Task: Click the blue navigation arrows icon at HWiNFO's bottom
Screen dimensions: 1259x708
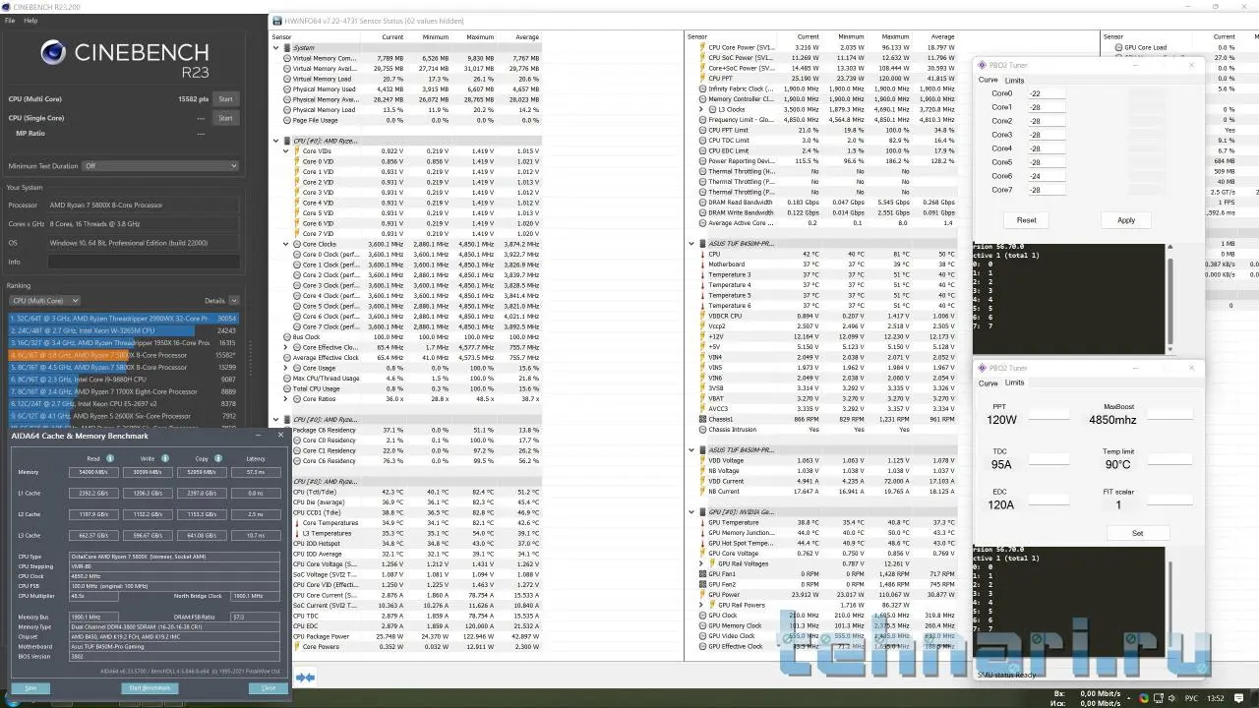Action: [306, 678]
